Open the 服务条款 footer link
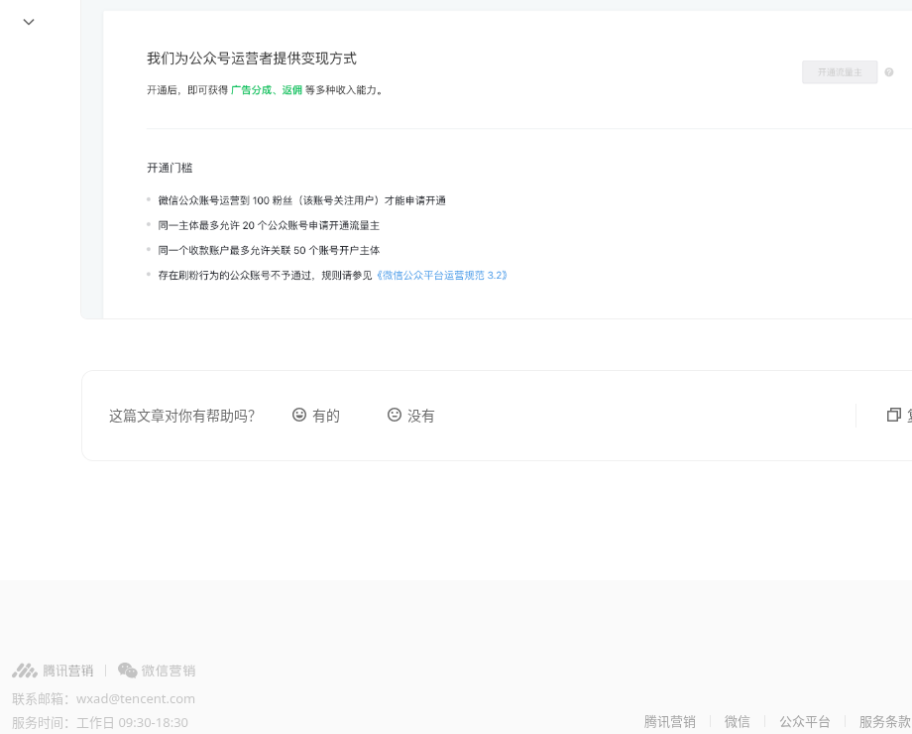The image size is (912, 734). click(885, 722)
